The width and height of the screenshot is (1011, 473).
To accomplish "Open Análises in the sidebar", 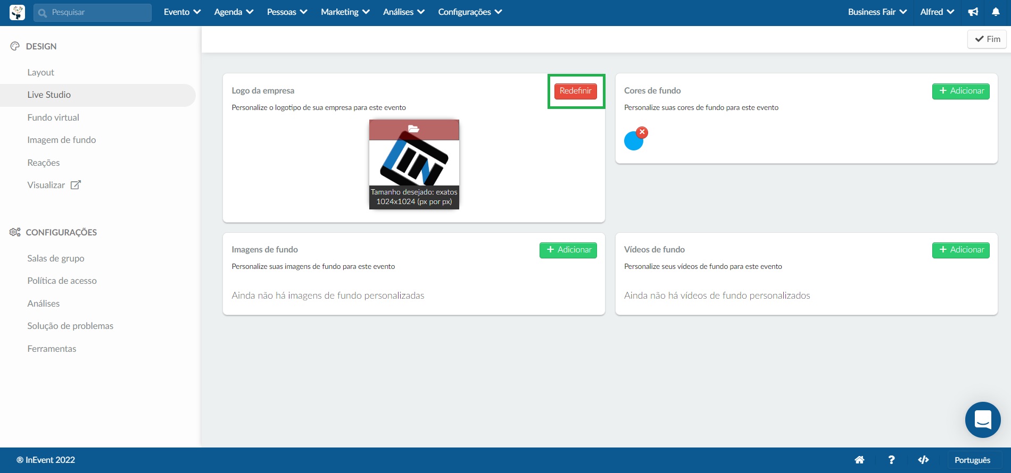I will point(44,303).
